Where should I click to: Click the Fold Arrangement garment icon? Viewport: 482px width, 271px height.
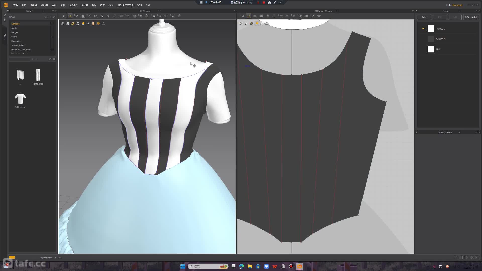coord(95,16)
